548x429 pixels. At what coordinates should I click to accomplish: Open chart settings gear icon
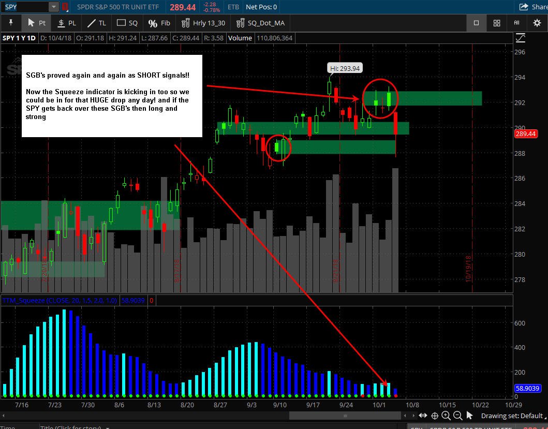(x=537, y=23)
